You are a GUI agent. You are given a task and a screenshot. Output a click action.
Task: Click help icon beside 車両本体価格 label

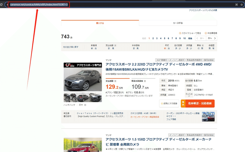(x=145, y=81)
